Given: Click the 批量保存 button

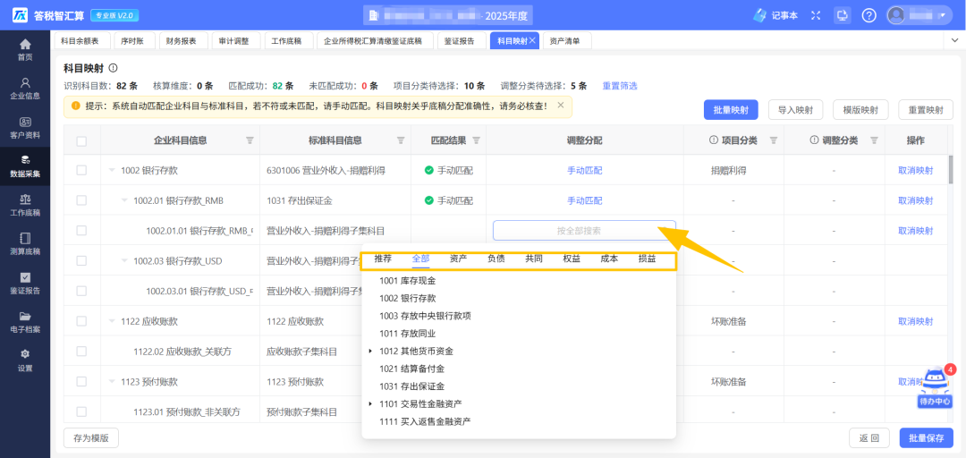Looking at the screenshot, I should [x=926, y=438].
